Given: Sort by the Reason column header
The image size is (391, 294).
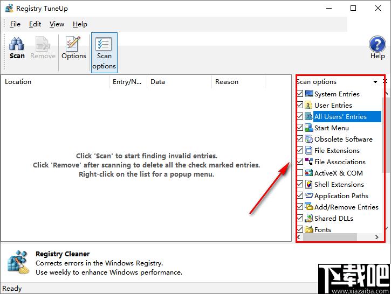Looking at the screenshot, I should [238, 82].
